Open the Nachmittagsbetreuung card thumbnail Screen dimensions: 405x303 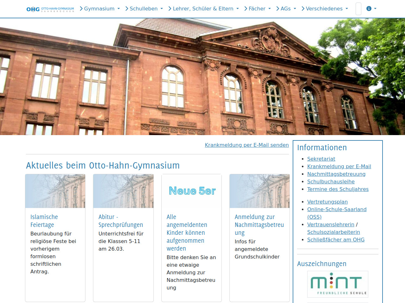coord(259,191)
